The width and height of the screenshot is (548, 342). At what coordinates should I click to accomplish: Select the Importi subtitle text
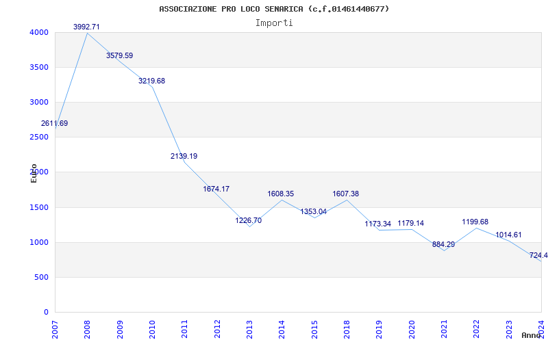pyautogui.click(x=274, y=23)
